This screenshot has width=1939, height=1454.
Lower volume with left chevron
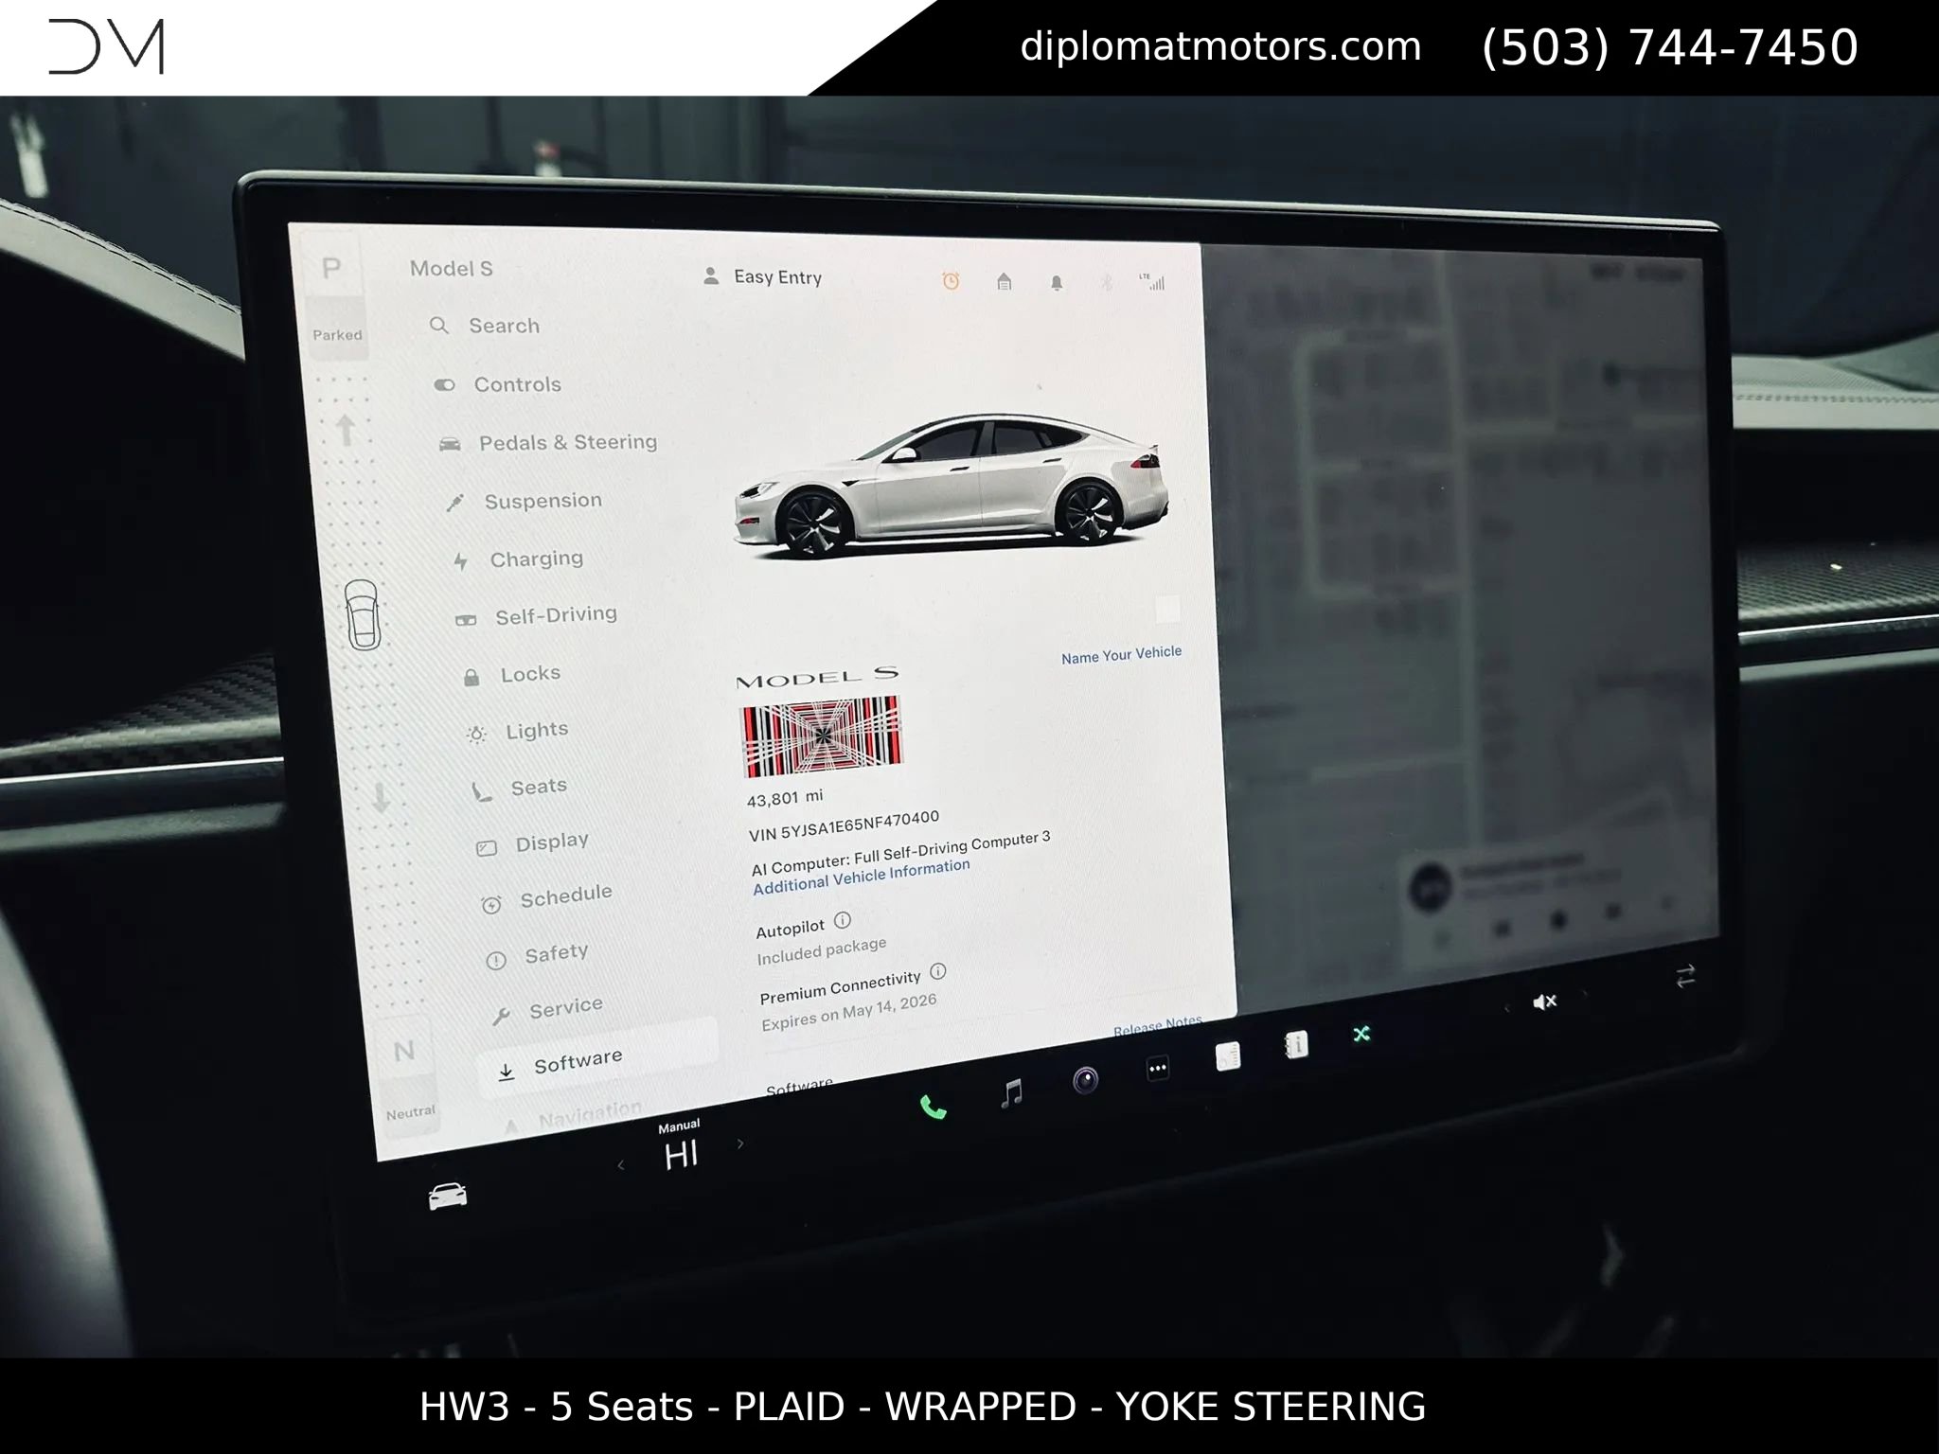coord(1506,1008)
